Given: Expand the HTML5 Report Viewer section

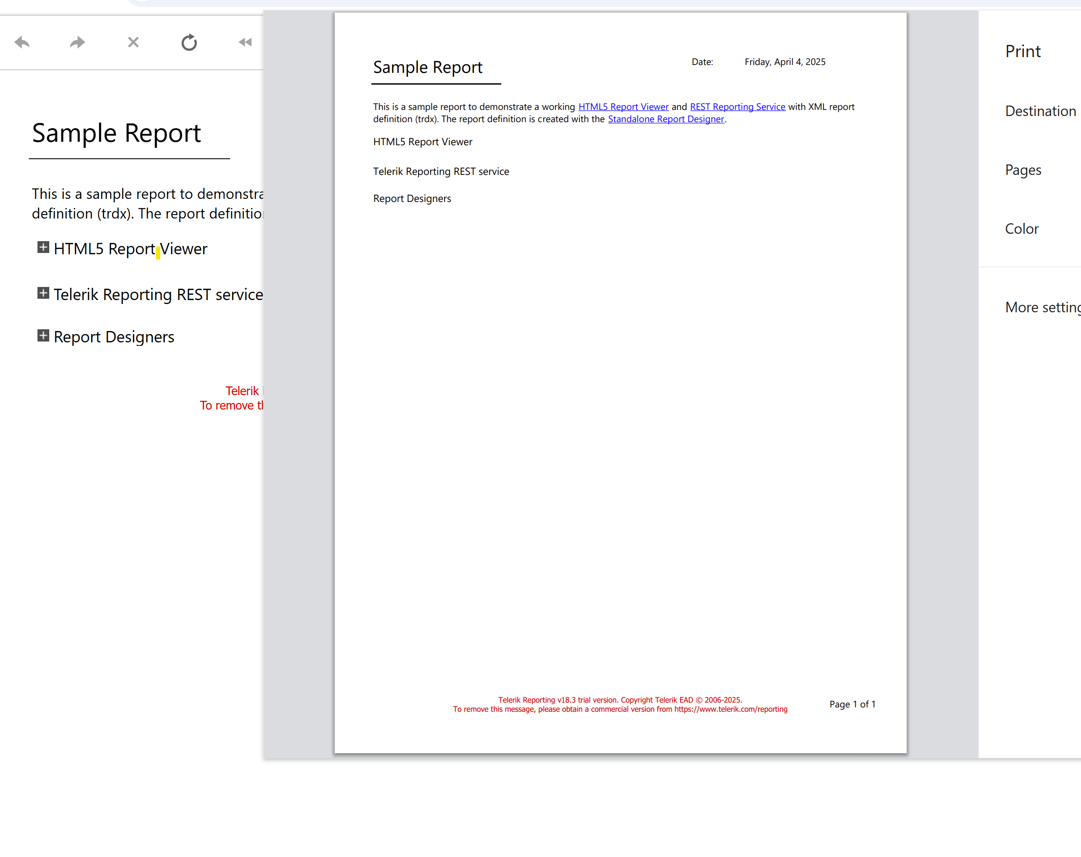Looking at the screenshot, I should click(x=44, y=247).
